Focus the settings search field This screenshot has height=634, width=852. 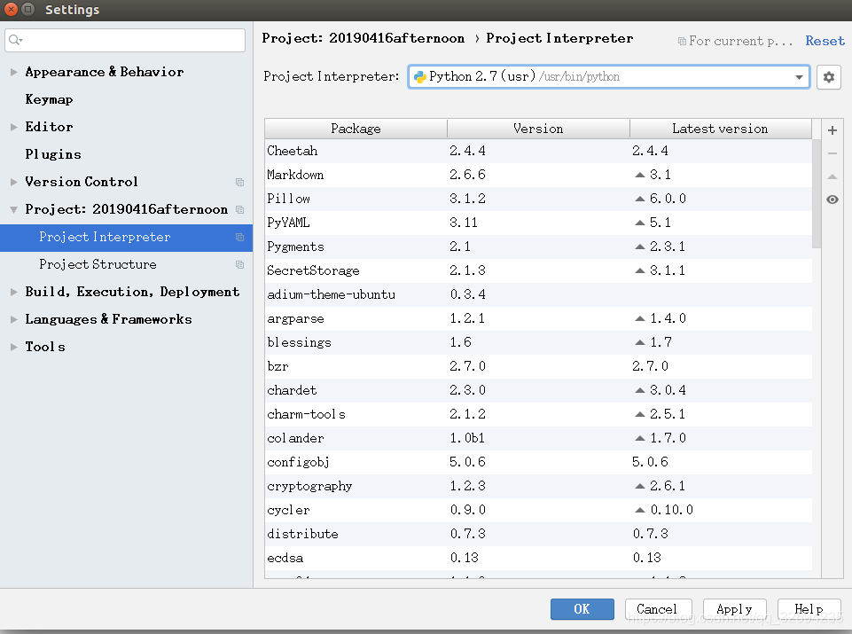[125, 40]
